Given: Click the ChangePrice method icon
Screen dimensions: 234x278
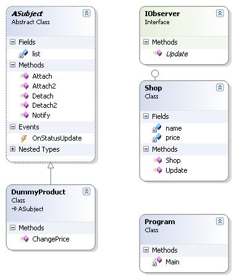Looking at the screenshot, I should pyautogui.click(x=25, y=239).
